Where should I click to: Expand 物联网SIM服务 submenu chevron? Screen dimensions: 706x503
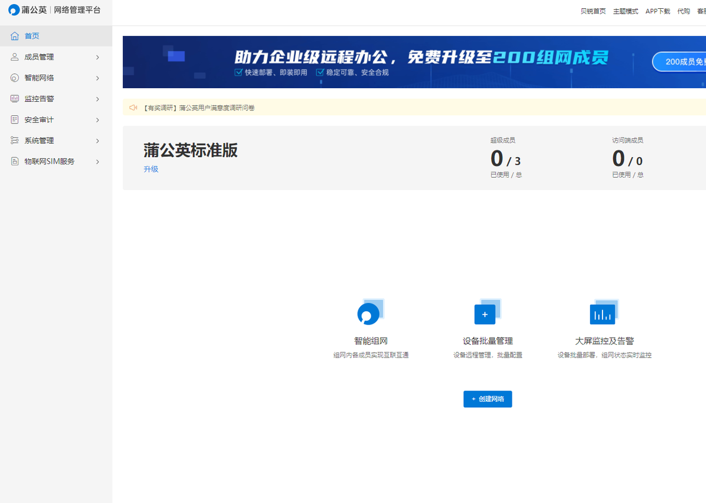[x=98, y=161]
